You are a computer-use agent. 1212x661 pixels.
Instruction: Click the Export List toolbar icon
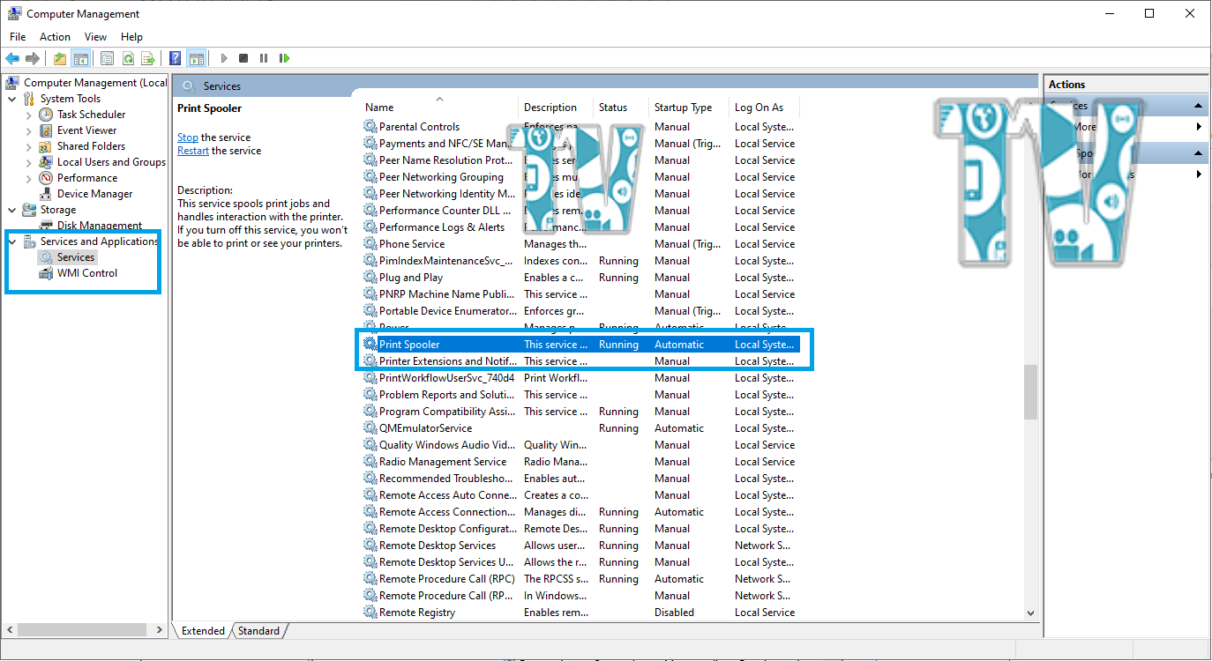point(148,58)
